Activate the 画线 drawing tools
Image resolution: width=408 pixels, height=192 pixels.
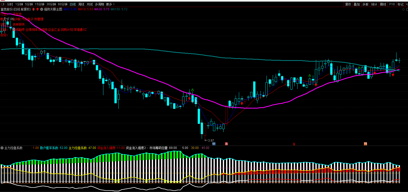[x=383, y=4]
